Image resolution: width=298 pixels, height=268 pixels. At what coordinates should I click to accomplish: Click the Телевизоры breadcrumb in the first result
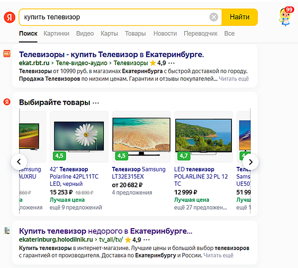pos(131,63)
